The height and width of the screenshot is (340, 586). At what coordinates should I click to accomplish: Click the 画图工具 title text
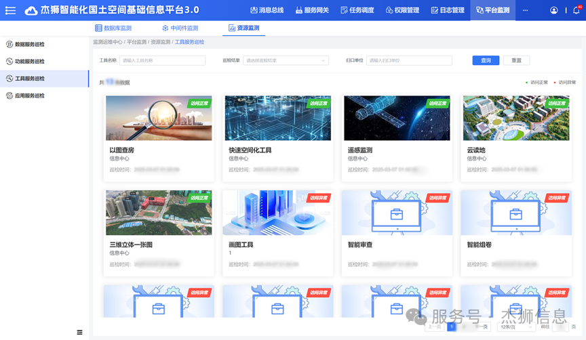point(241,245)
